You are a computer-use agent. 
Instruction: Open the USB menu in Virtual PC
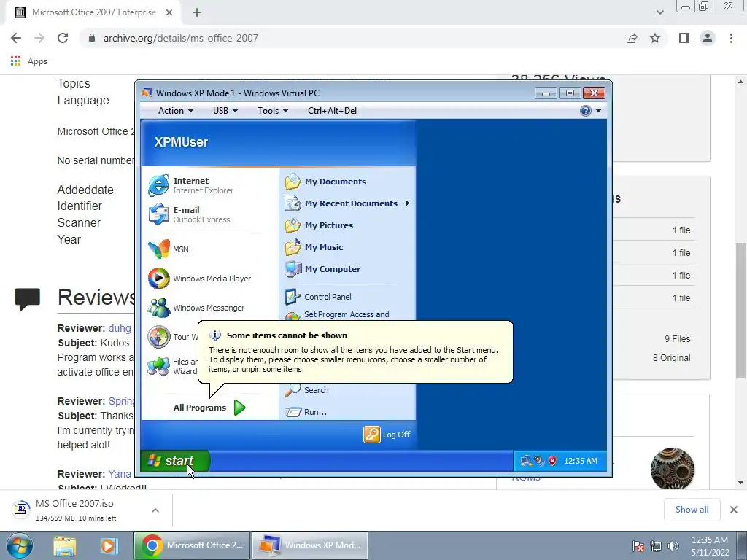225,111
